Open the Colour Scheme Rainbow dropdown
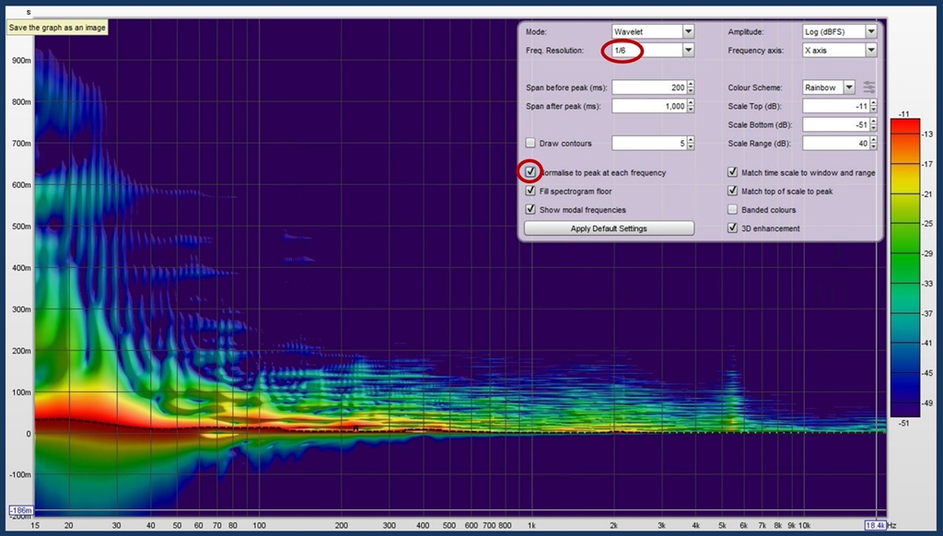The width and height of the screenshot is (943, 536). coord(848,87)
